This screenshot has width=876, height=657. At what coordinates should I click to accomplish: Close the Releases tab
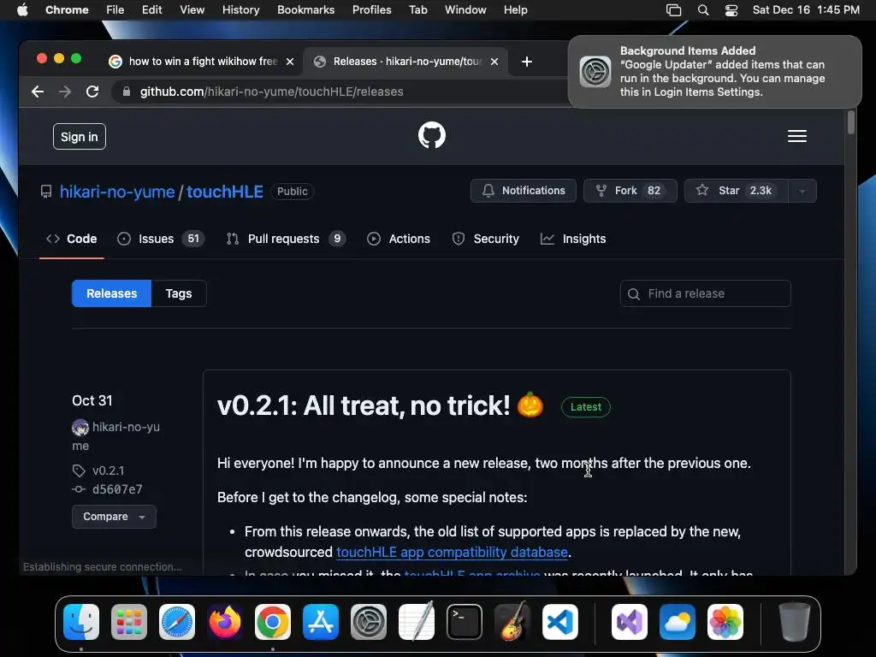pyautogui.click(x=494, y=62)
